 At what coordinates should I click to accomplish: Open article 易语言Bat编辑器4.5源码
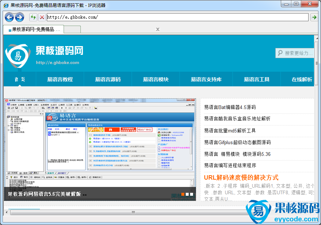click(x=230, y=107)
